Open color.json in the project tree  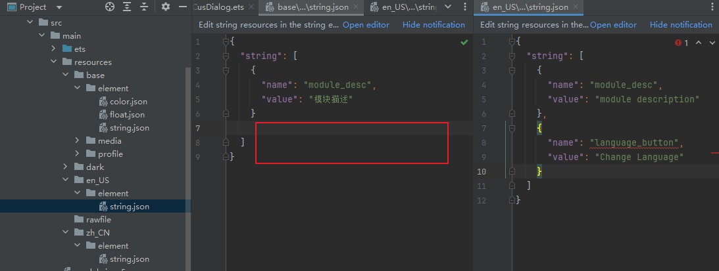coord(128,102)
